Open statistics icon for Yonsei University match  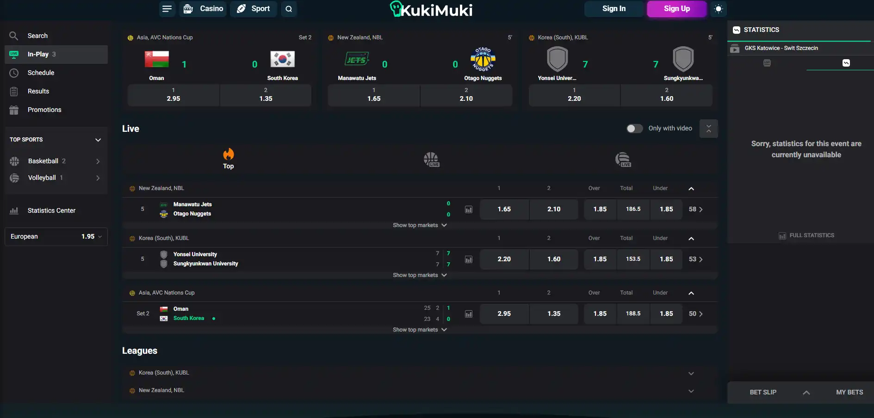pos(469,259)
